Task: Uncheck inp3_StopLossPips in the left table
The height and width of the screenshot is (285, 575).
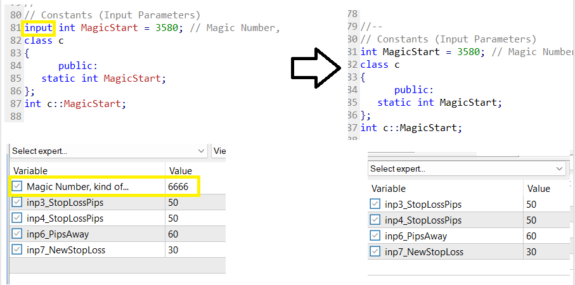Action: point(17,203)
